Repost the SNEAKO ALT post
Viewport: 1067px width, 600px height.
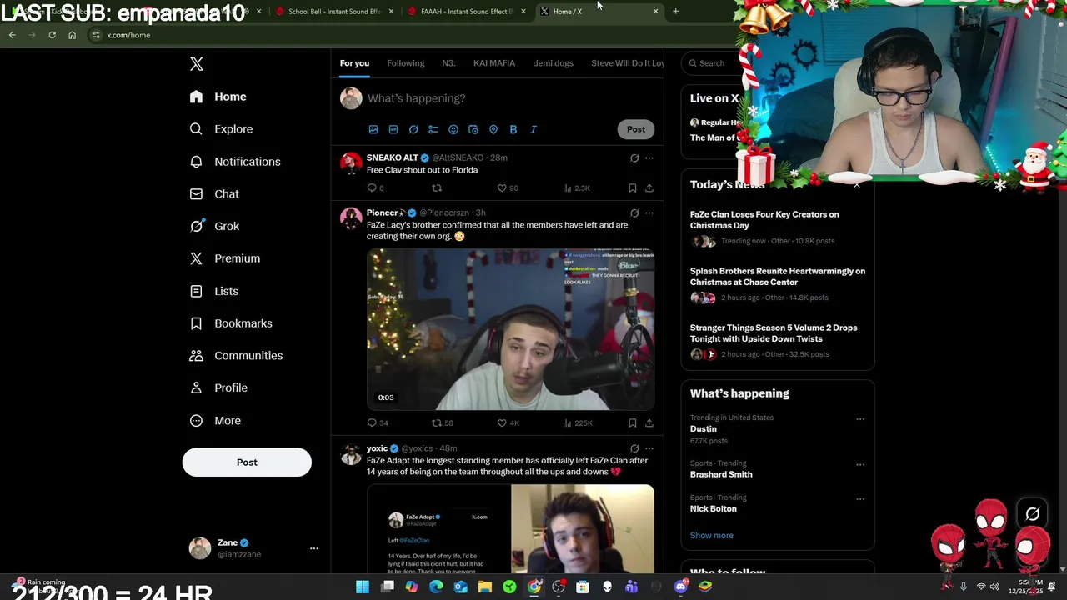tap(437, 188)
